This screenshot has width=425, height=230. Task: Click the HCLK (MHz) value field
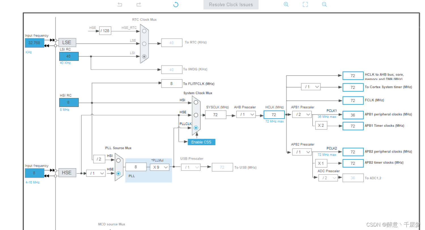(x=274, y=115)
